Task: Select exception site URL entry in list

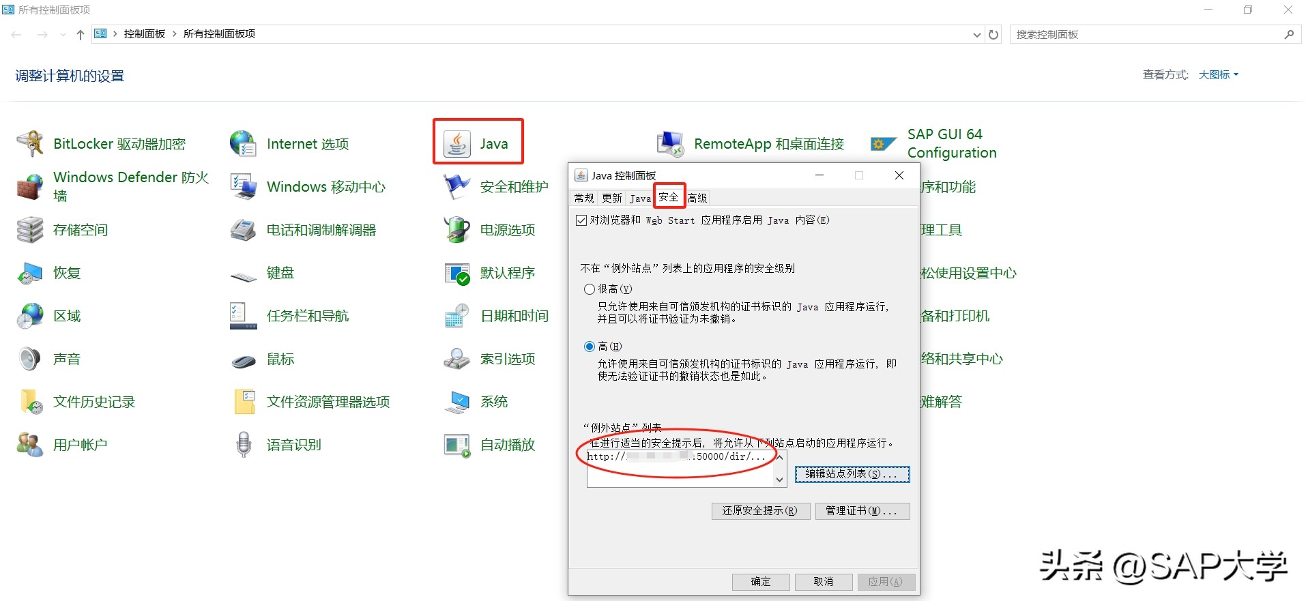Action: coord(676,456)
